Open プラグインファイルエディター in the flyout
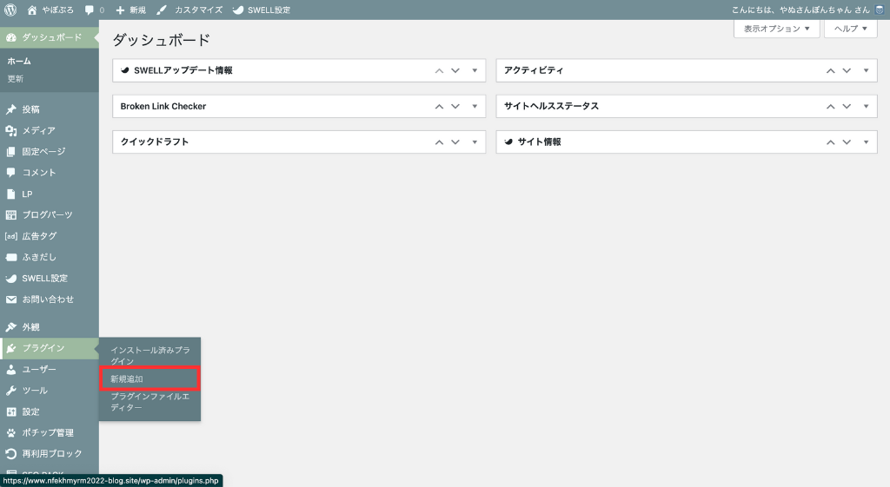The width and height of the screenshot is (890, 487). pos(149,401)
